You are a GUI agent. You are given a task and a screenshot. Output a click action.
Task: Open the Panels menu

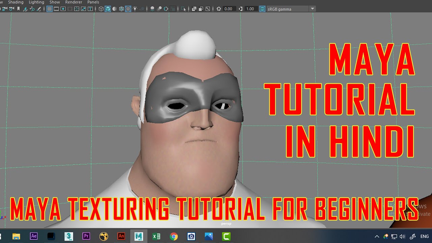[x=93, y=2]
